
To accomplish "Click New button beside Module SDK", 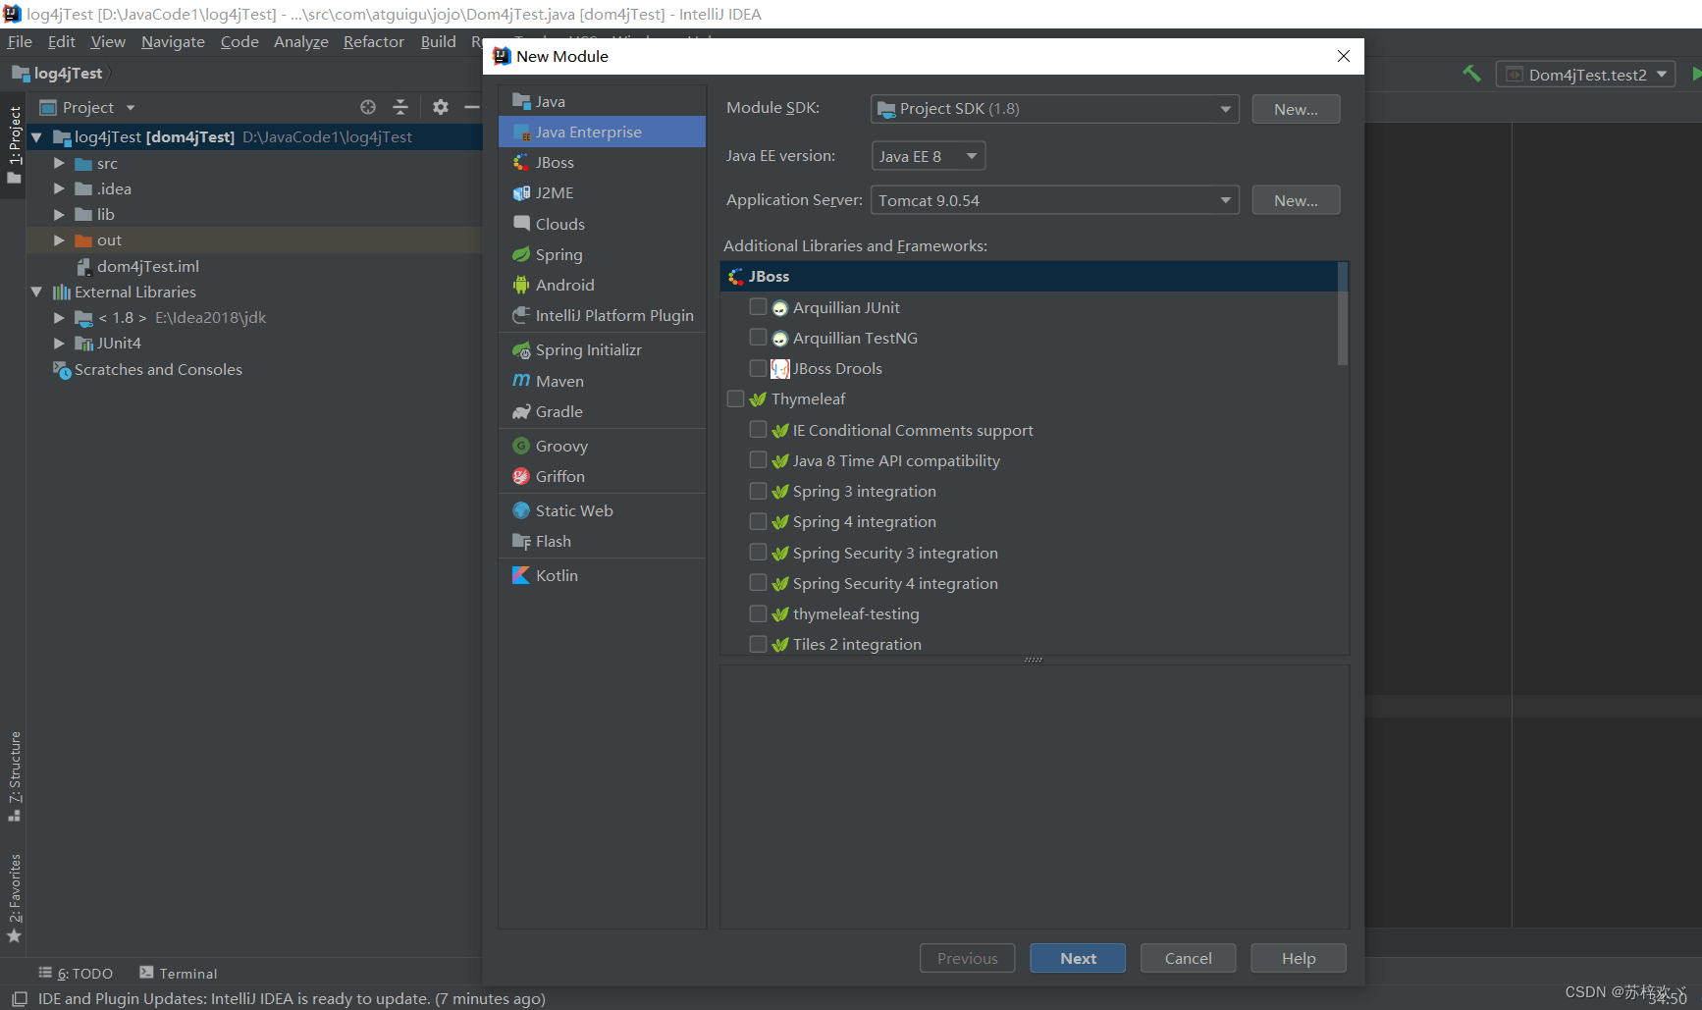I will 1296,109.
